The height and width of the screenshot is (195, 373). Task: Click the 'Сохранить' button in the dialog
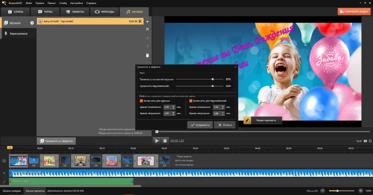(x=200, y=125)
